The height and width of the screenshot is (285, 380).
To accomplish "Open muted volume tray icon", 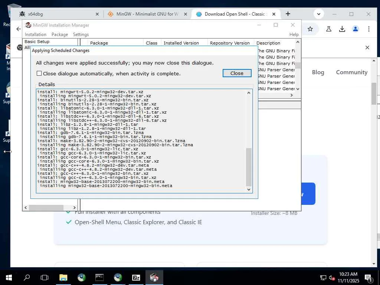I will click(x=331, y=278).
